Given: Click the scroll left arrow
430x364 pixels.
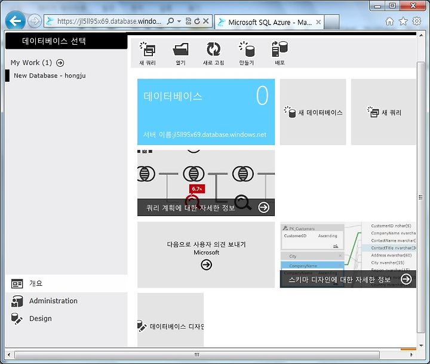Looking at the screenshot, I should tap(9, 355).
